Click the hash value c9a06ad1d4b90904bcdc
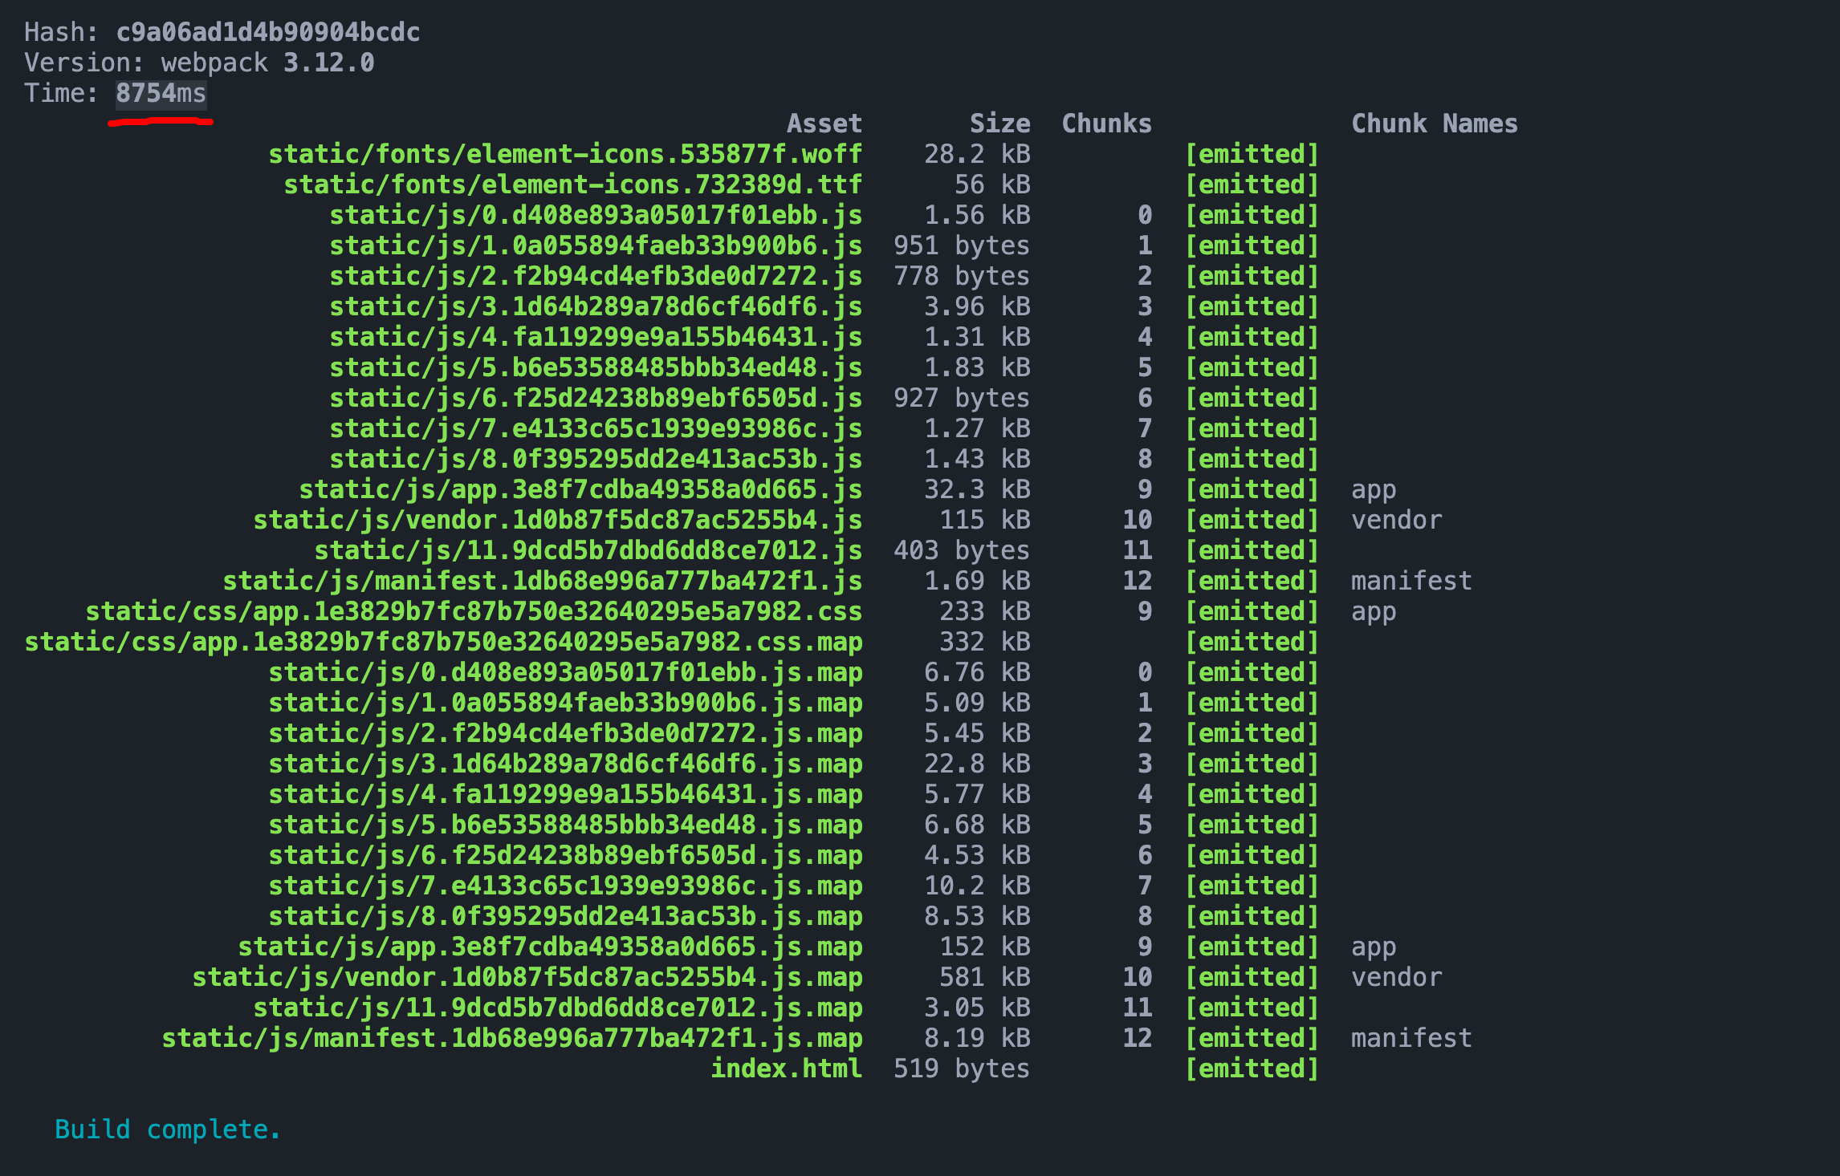Screen dimensions: 1840x1176 click(x=267, y=33)
